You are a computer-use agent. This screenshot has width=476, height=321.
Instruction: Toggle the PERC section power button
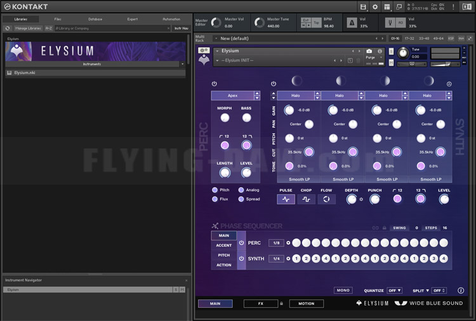point(215,84)
